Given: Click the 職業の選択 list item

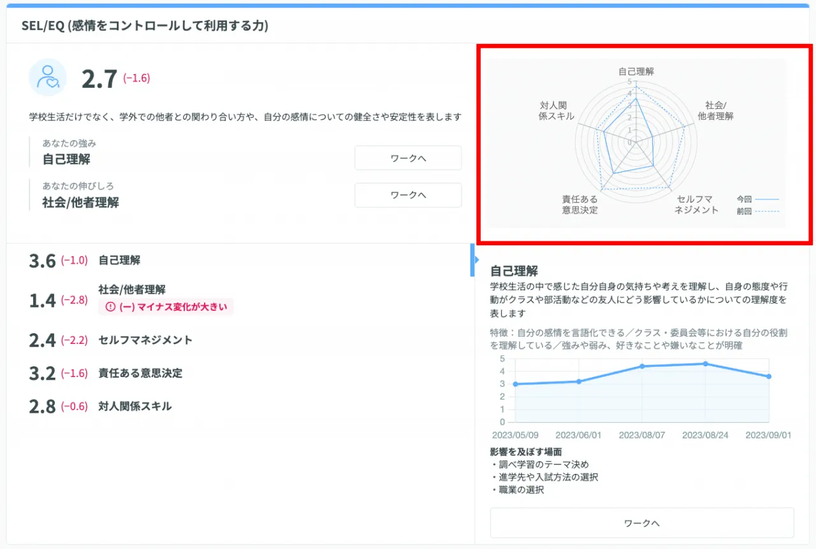Looking at the screenshot, I should click(x=517, y=490).
